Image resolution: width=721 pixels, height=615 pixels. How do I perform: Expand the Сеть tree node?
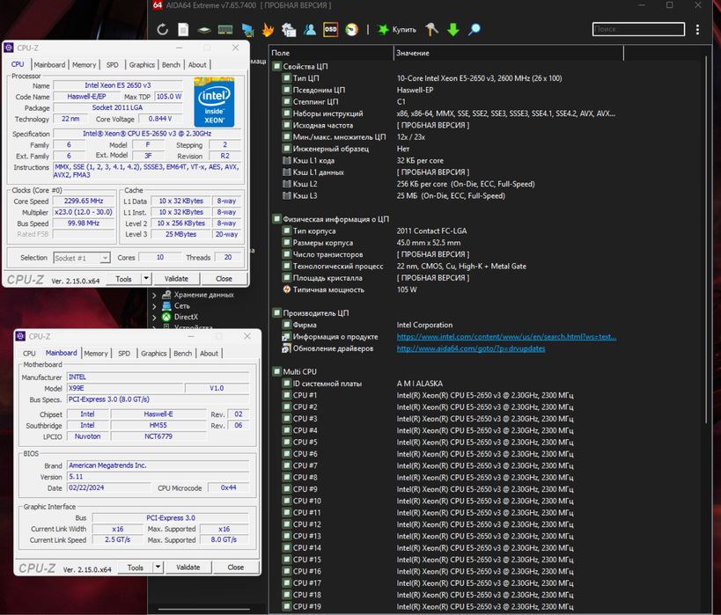click(155, 306)
